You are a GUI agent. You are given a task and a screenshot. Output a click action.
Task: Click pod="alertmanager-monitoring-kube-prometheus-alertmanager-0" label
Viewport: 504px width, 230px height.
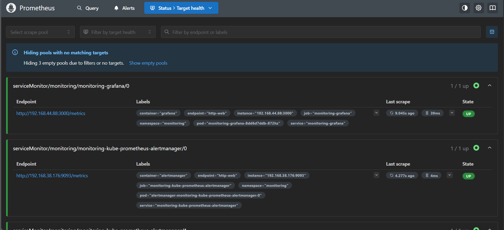[201, 195]
